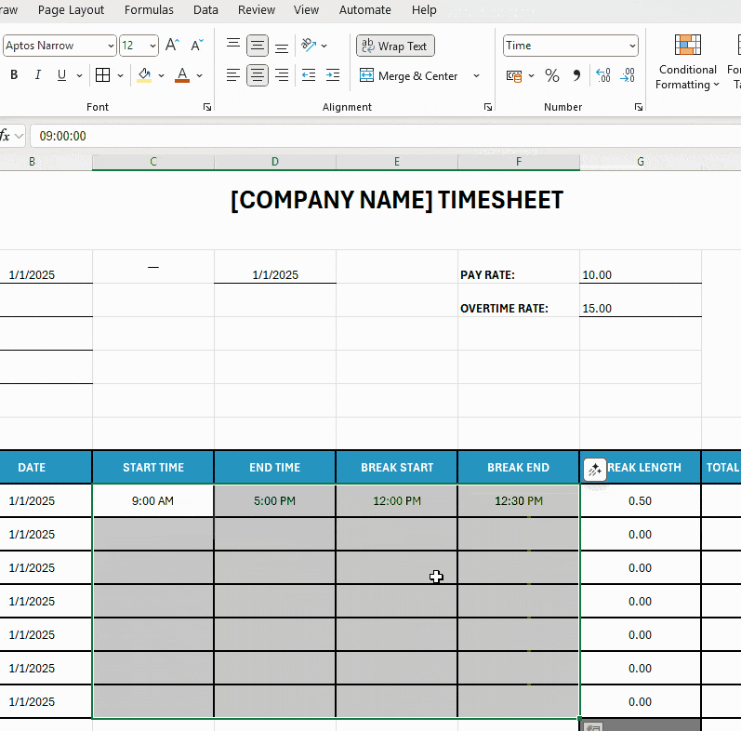Apply the red Font Color
The height and width of the screenshot is (731, 741).
(x=182, y=75)
